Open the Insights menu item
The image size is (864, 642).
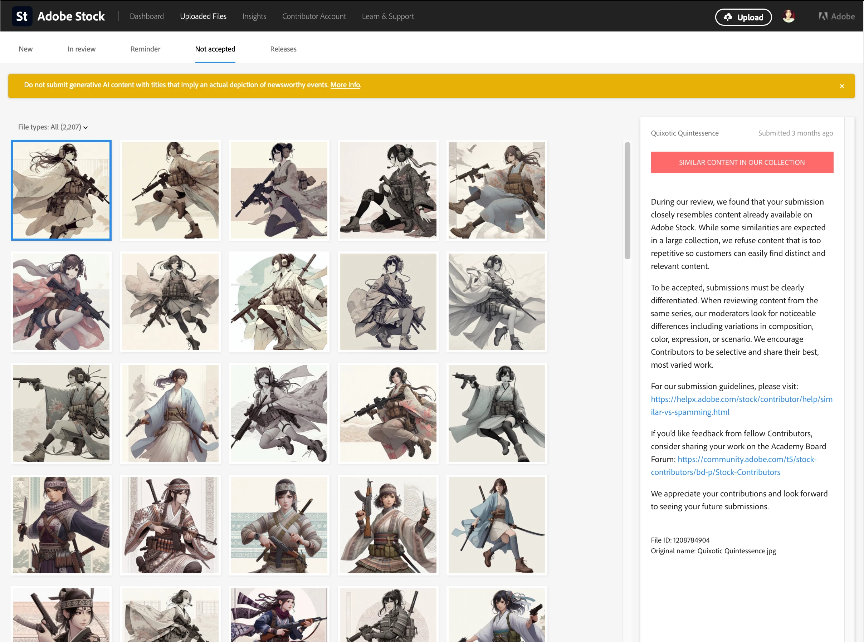[x=254, y=16]
